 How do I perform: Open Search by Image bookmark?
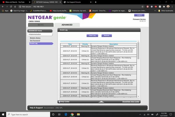[19, 11]
